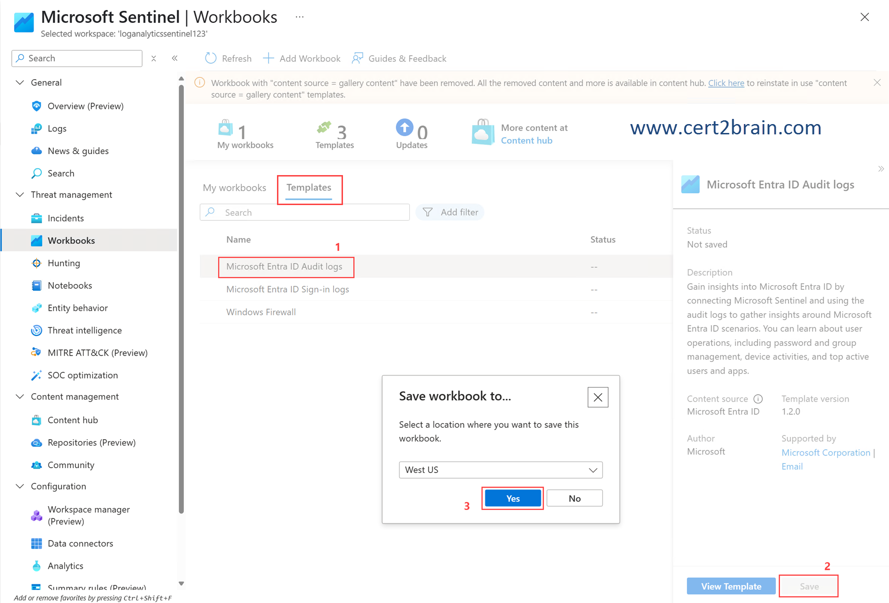The width and height of the screenshot is (889, 603).
Task: Click the Name column header
Action: point(239,239)
